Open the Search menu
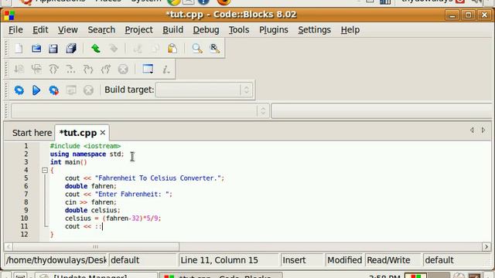Screen dimensions: 495x278 click(x=101, y=30)
